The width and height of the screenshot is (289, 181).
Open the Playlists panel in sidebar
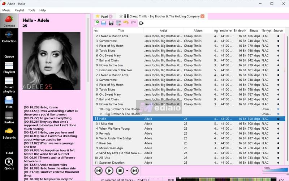(x=9, y=68)
